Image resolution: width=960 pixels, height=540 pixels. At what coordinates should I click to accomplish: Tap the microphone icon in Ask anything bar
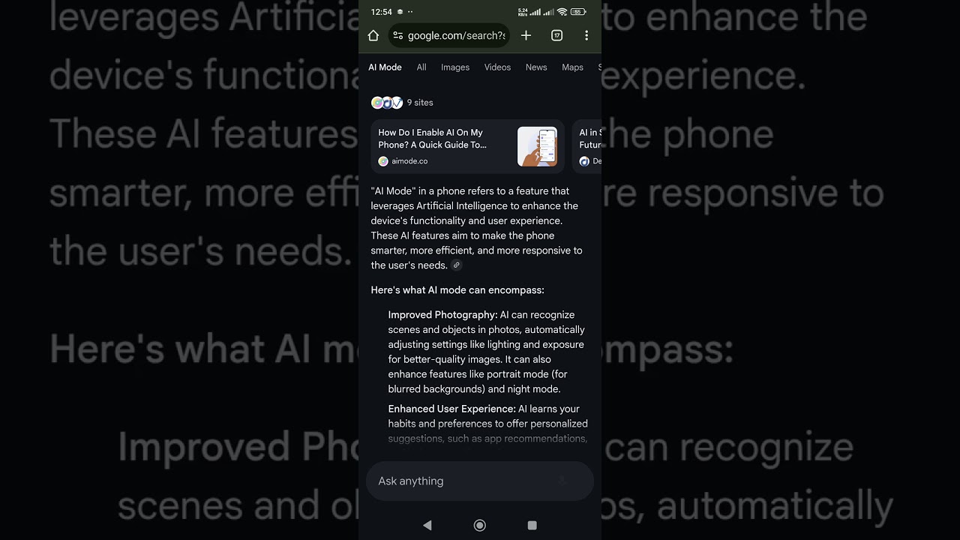pos(562,481)
